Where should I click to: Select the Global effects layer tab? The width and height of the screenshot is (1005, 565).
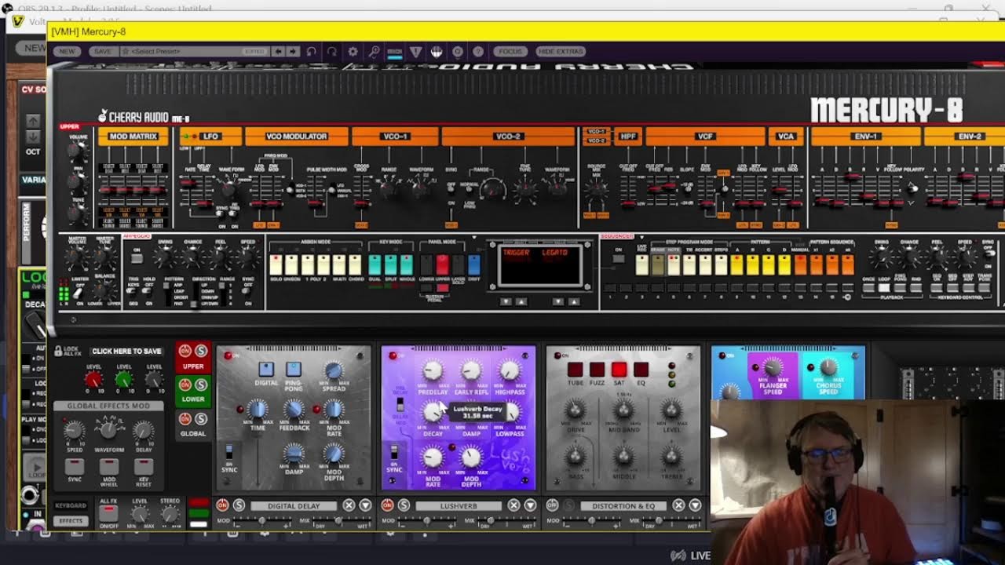pyautogui.click(x=193, y=433)
